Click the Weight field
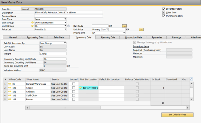This screenshot has height=123, width=201. [x=53, y=53]
